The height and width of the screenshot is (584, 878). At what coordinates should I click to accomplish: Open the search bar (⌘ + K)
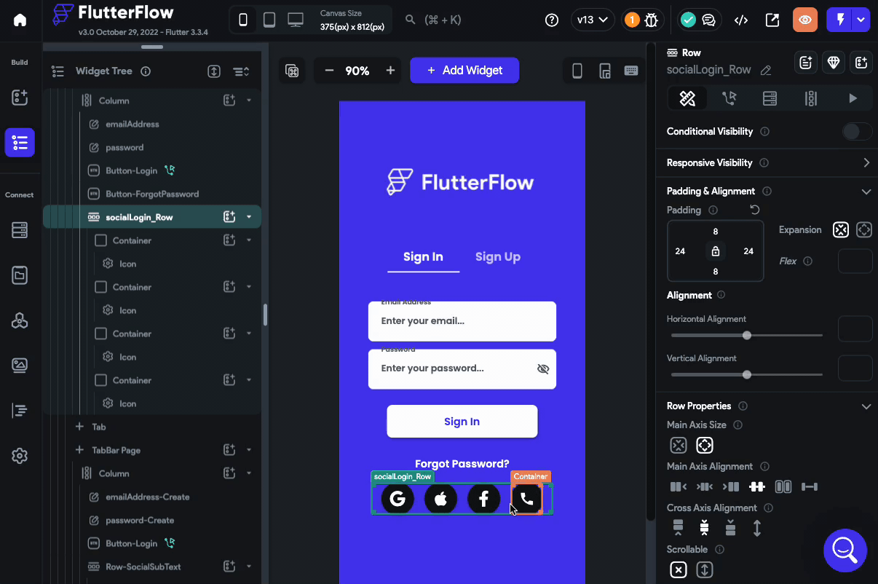(x=434, y=20)
